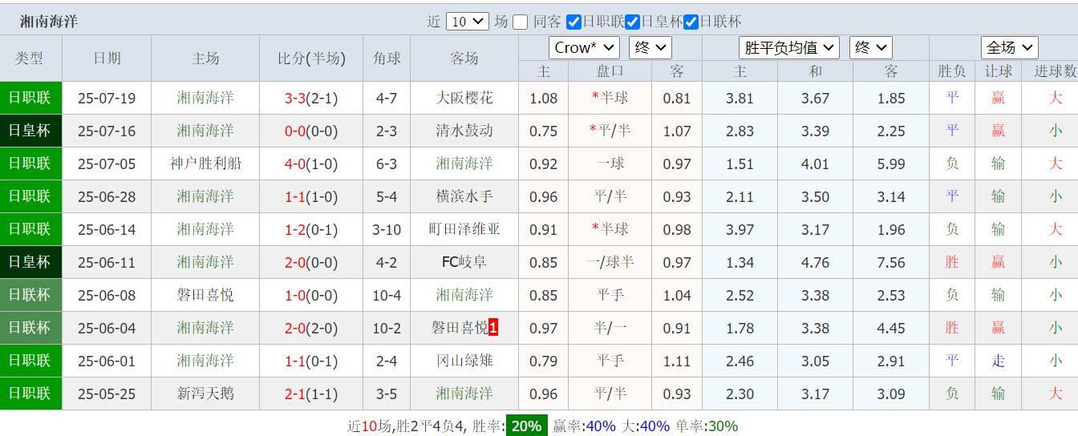Click the 湘南海洋 title heading
The height and width of the screenshot is (436, 1078).
coord(49,22)
